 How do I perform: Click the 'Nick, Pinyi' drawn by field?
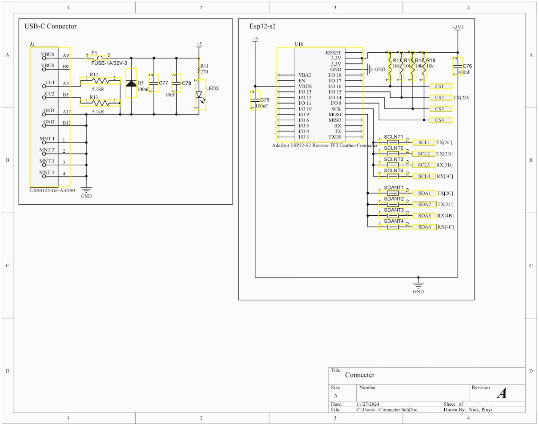[480, 410]
